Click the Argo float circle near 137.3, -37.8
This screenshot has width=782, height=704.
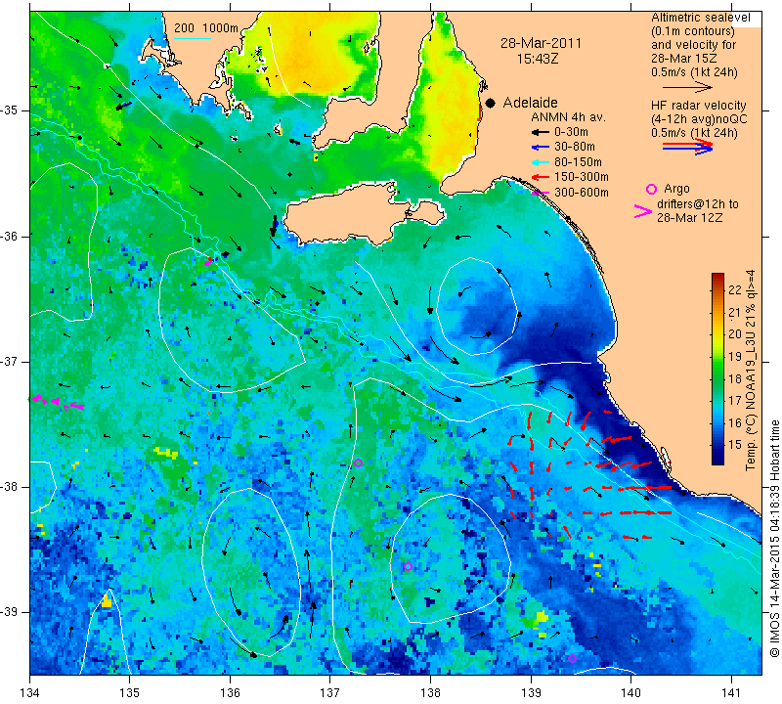[358, 463]
